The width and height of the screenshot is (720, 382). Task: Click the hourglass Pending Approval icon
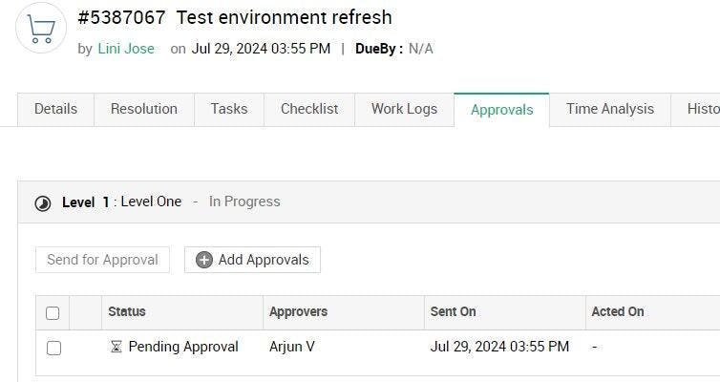click(116, 347)
